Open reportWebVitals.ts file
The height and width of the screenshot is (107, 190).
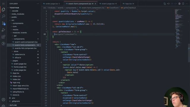[20, 89]
